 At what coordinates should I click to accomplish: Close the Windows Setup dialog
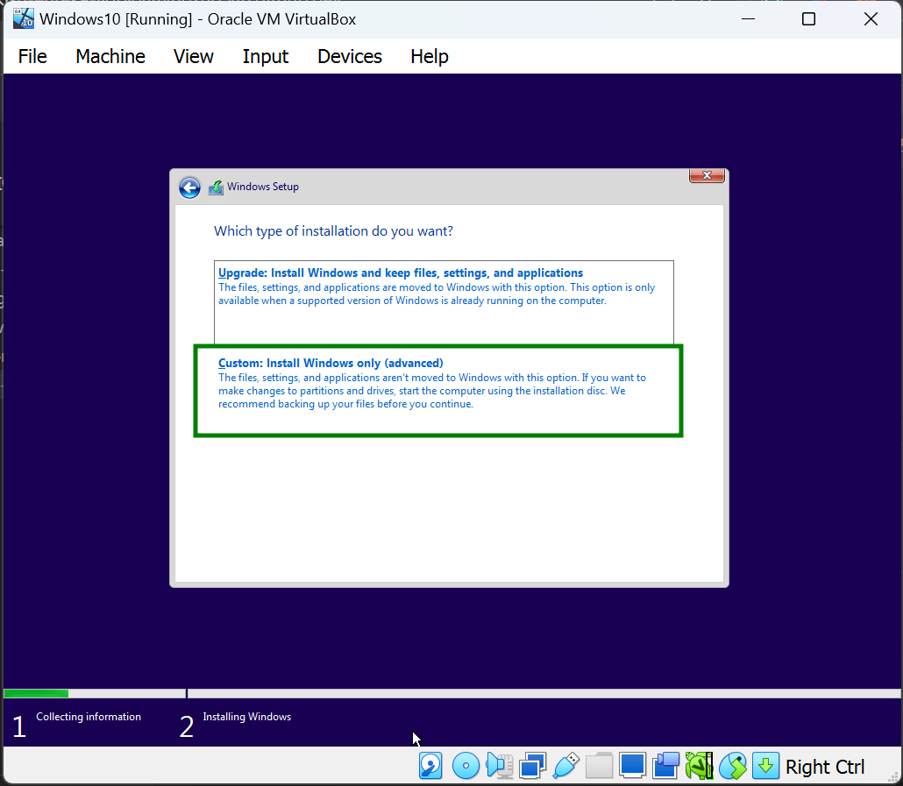pos(707,175)
